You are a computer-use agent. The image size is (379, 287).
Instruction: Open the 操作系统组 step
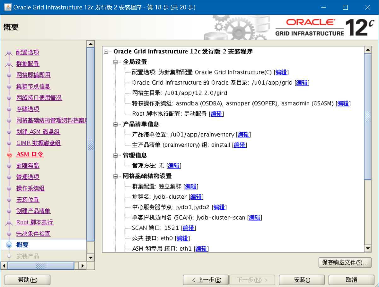[31, 188]
